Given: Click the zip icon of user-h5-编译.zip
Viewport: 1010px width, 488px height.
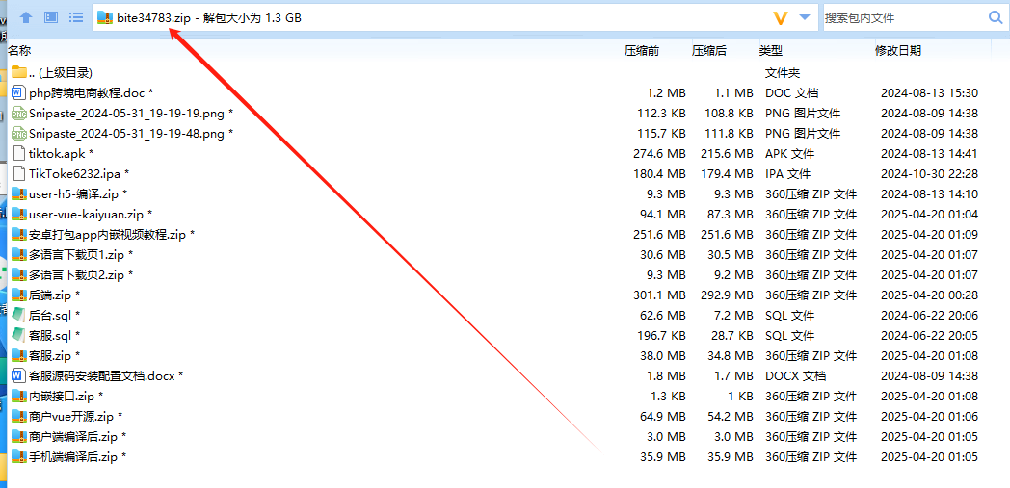Looking at the screenshot, I should [x=18, y=193].
